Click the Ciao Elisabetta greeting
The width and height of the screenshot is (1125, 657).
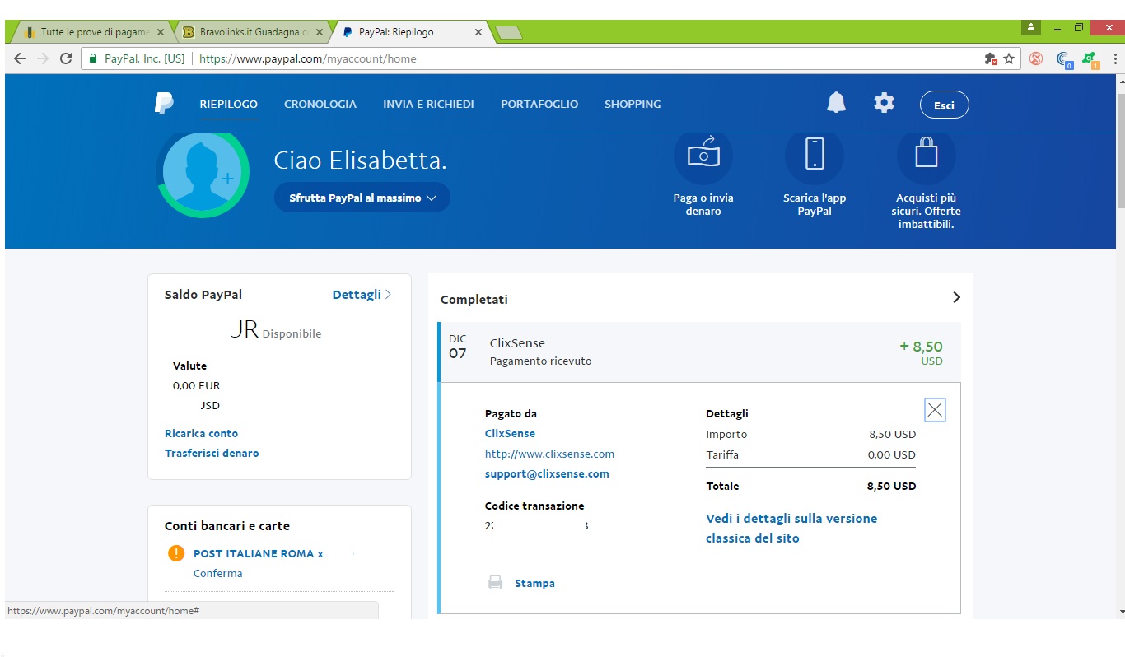pyautogui.click(x=361, y=161)
